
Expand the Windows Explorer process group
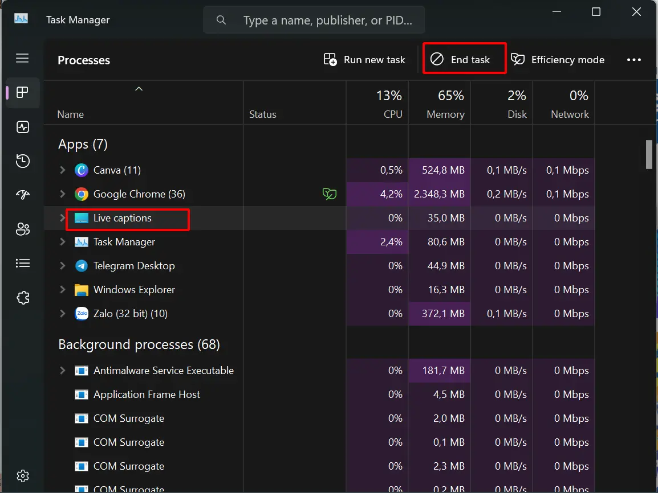63,289
